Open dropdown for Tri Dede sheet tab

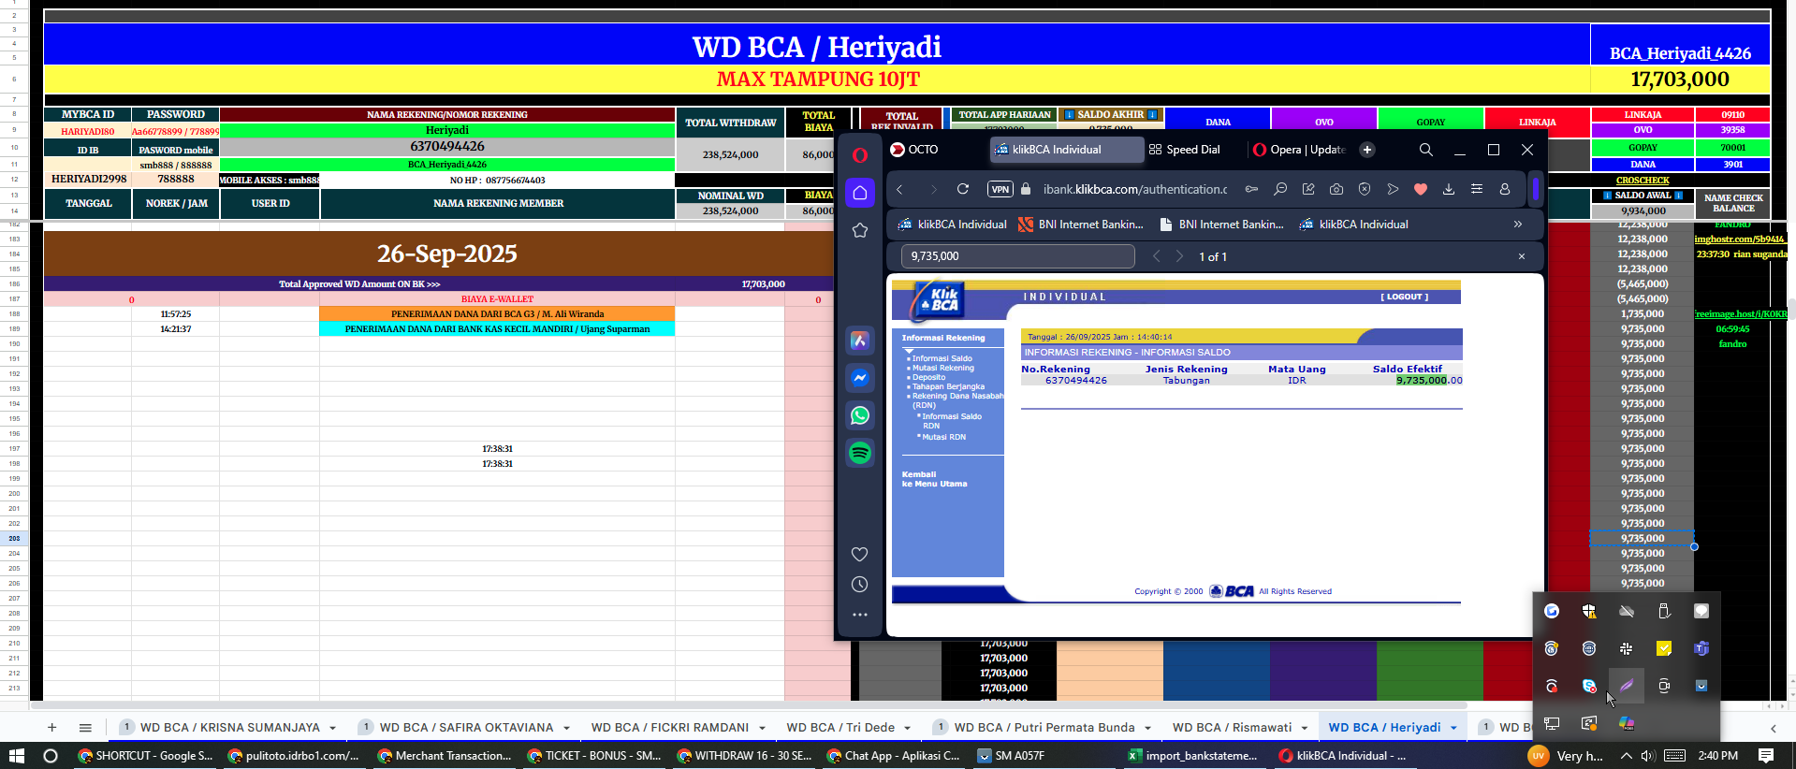pos(908,728)
